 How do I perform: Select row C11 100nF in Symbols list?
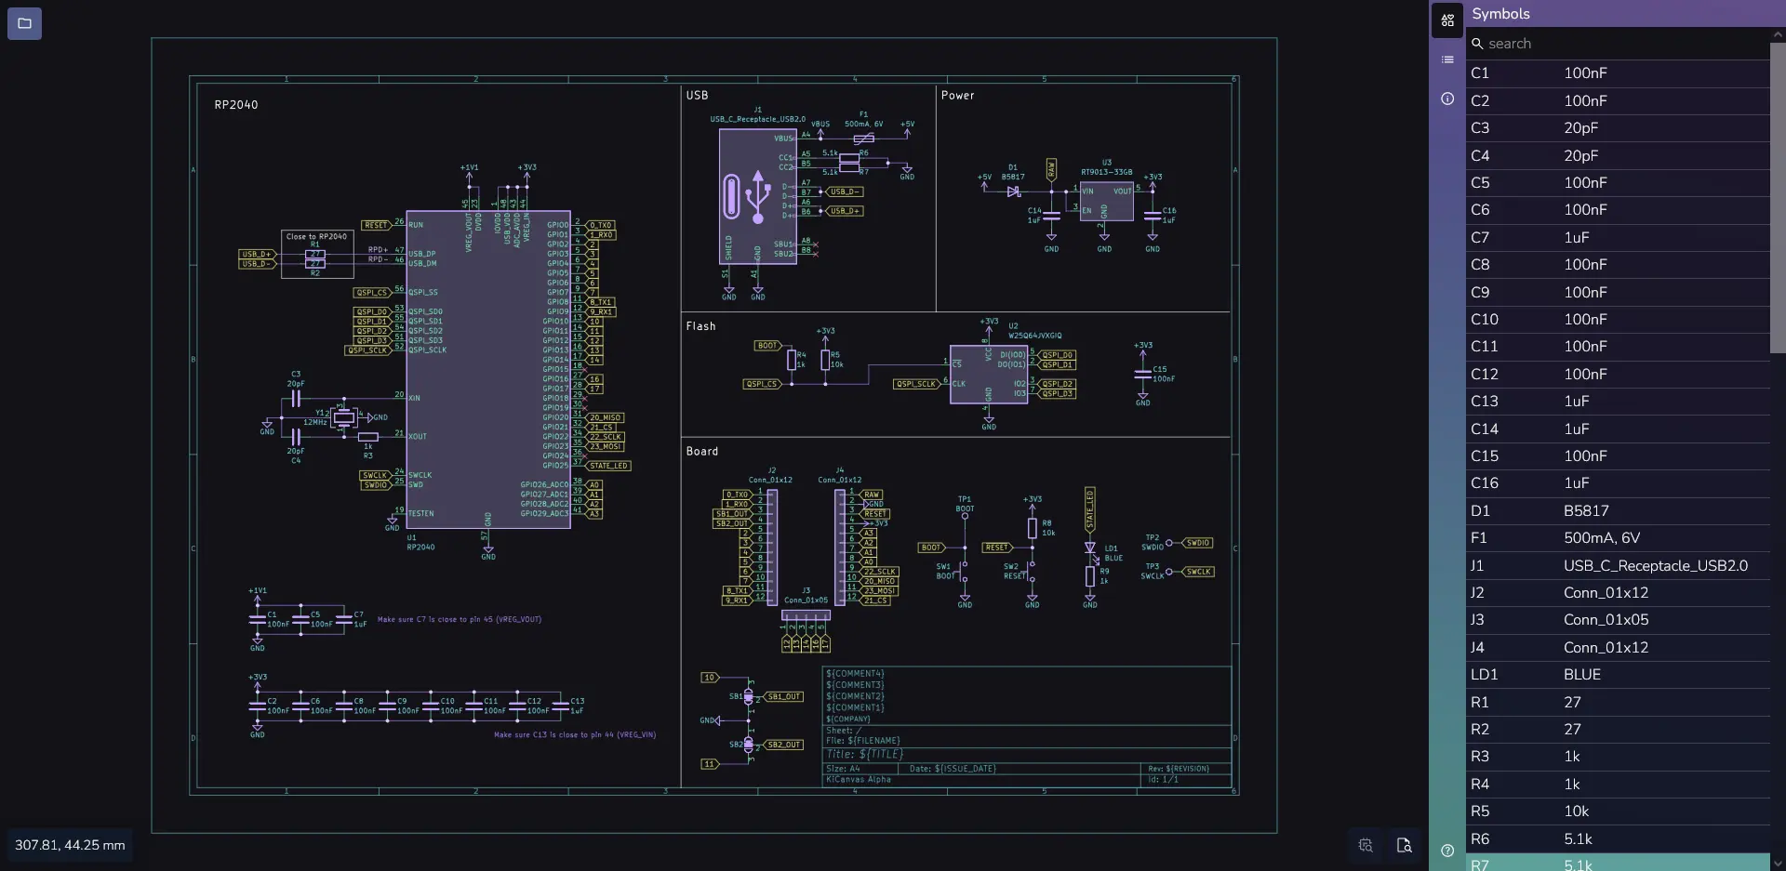[1618, 347]
